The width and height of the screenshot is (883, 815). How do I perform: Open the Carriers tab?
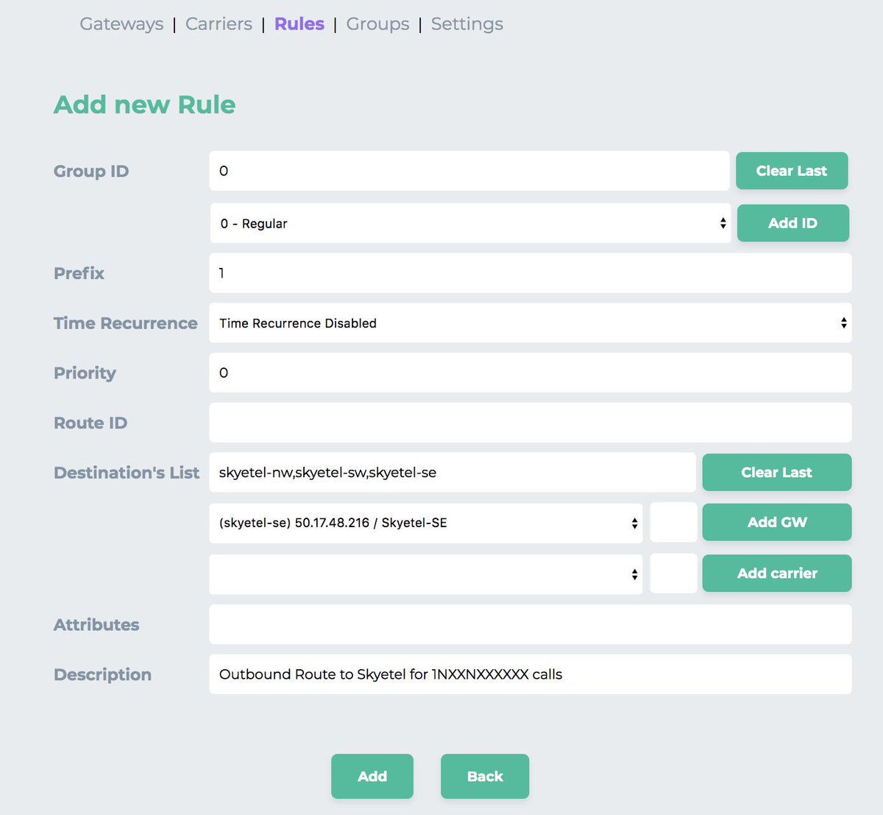pyautogui.click(x=219, y=24)
